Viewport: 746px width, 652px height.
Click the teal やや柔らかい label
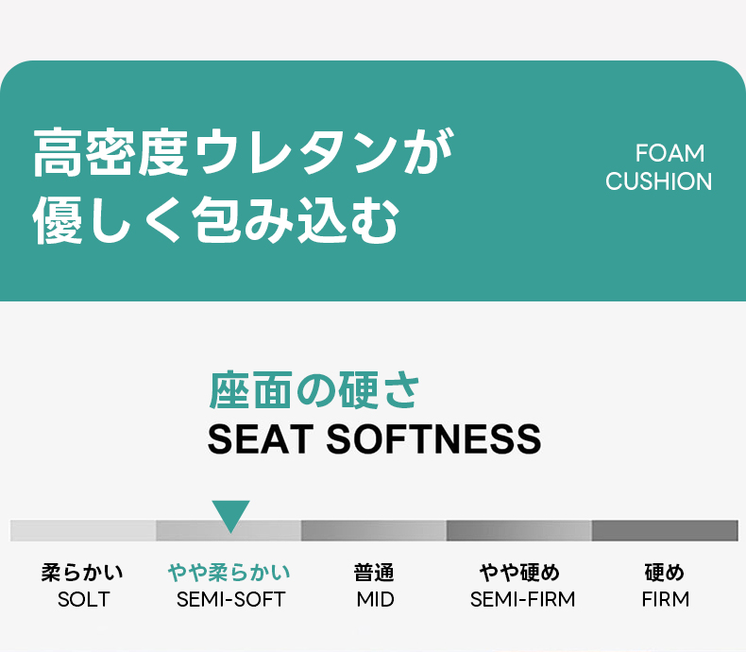point(229,573)
